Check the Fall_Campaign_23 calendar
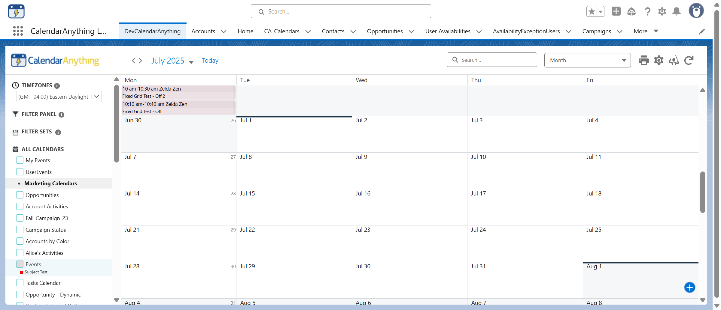This screenshot has width=721, height=310. (x=20, y=218)
